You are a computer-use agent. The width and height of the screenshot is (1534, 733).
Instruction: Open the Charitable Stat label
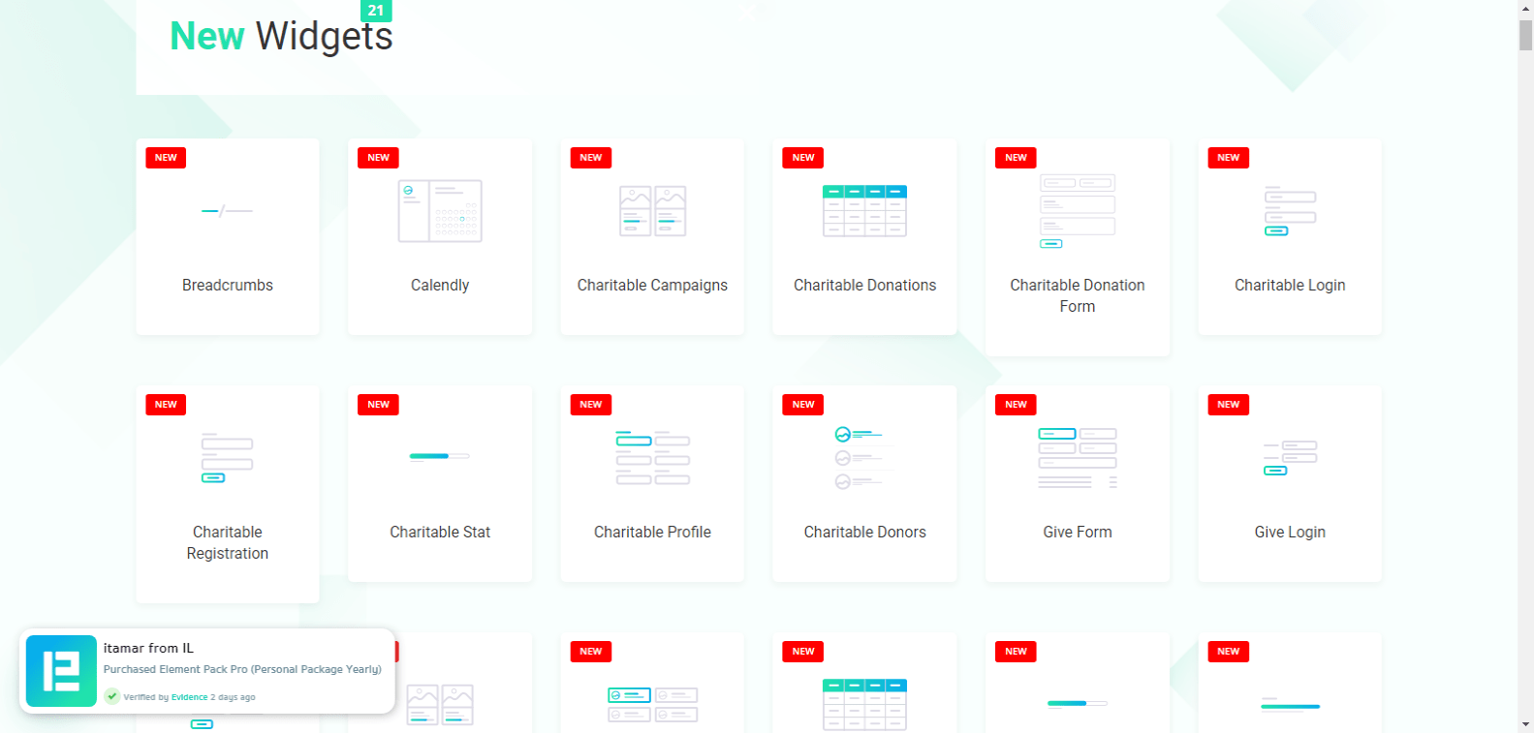coord(440,532)
